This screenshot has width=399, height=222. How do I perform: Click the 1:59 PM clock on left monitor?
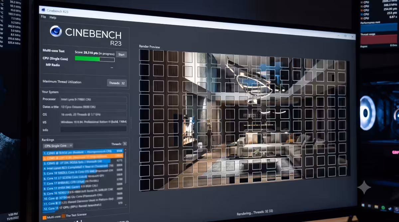[x=14, y=214]
